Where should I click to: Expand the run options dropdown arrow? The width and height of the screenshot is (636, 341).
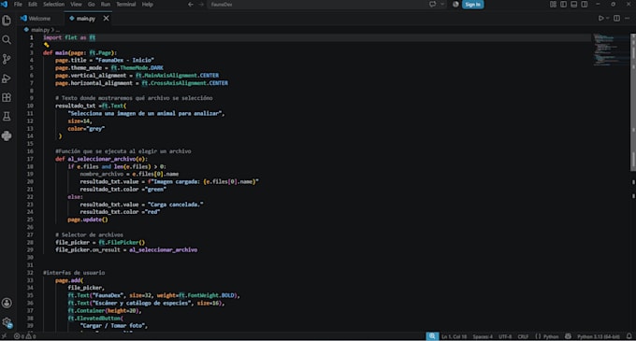point(607,19)
